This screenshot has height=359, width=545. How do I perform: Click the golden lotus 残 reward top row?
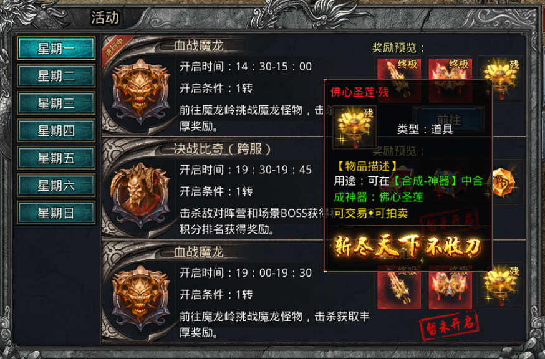[501, 79]
